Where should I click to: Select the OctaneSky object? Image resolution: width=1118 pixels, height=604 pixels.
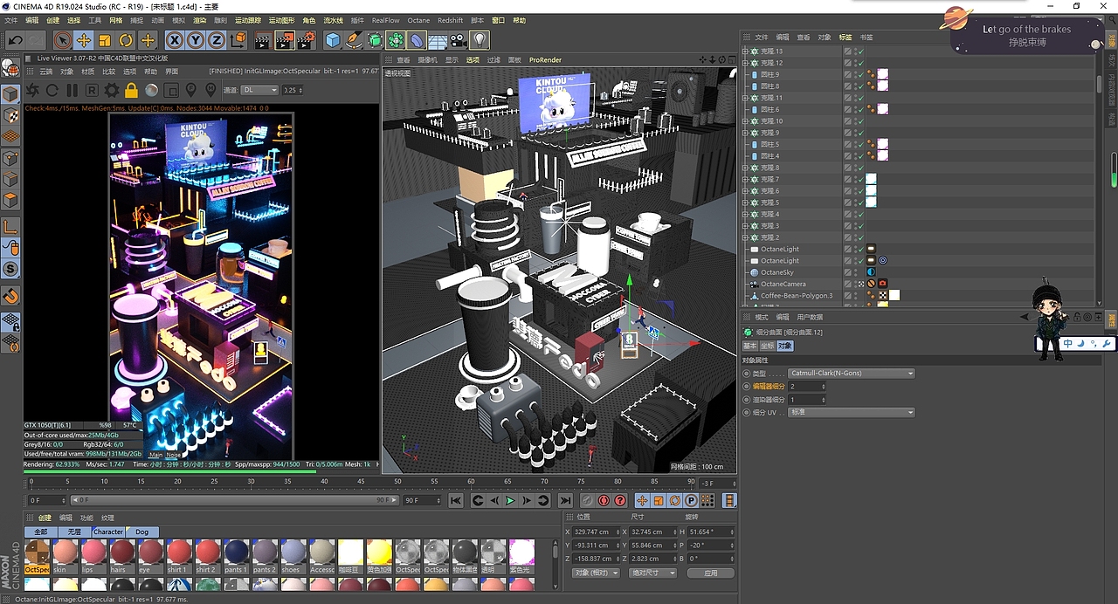point(779,272)
